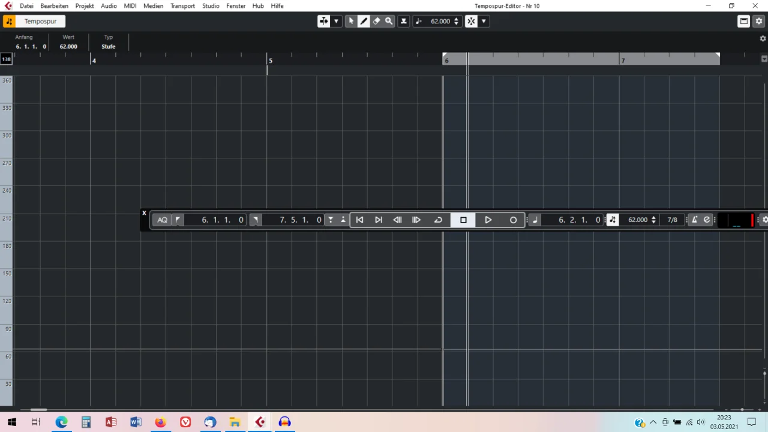Click the Tempospur track activation icon
The height and width of the screenshot is (432, 768).
(9, 21)
